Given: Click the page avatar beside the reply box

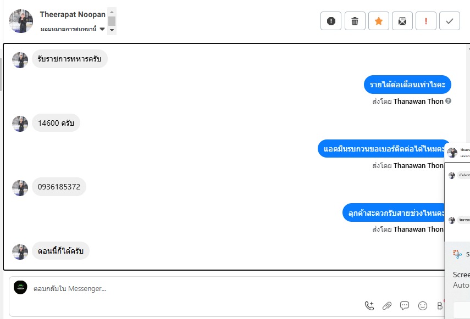Looking at the screenshot, I should click(x=20, y=288).
